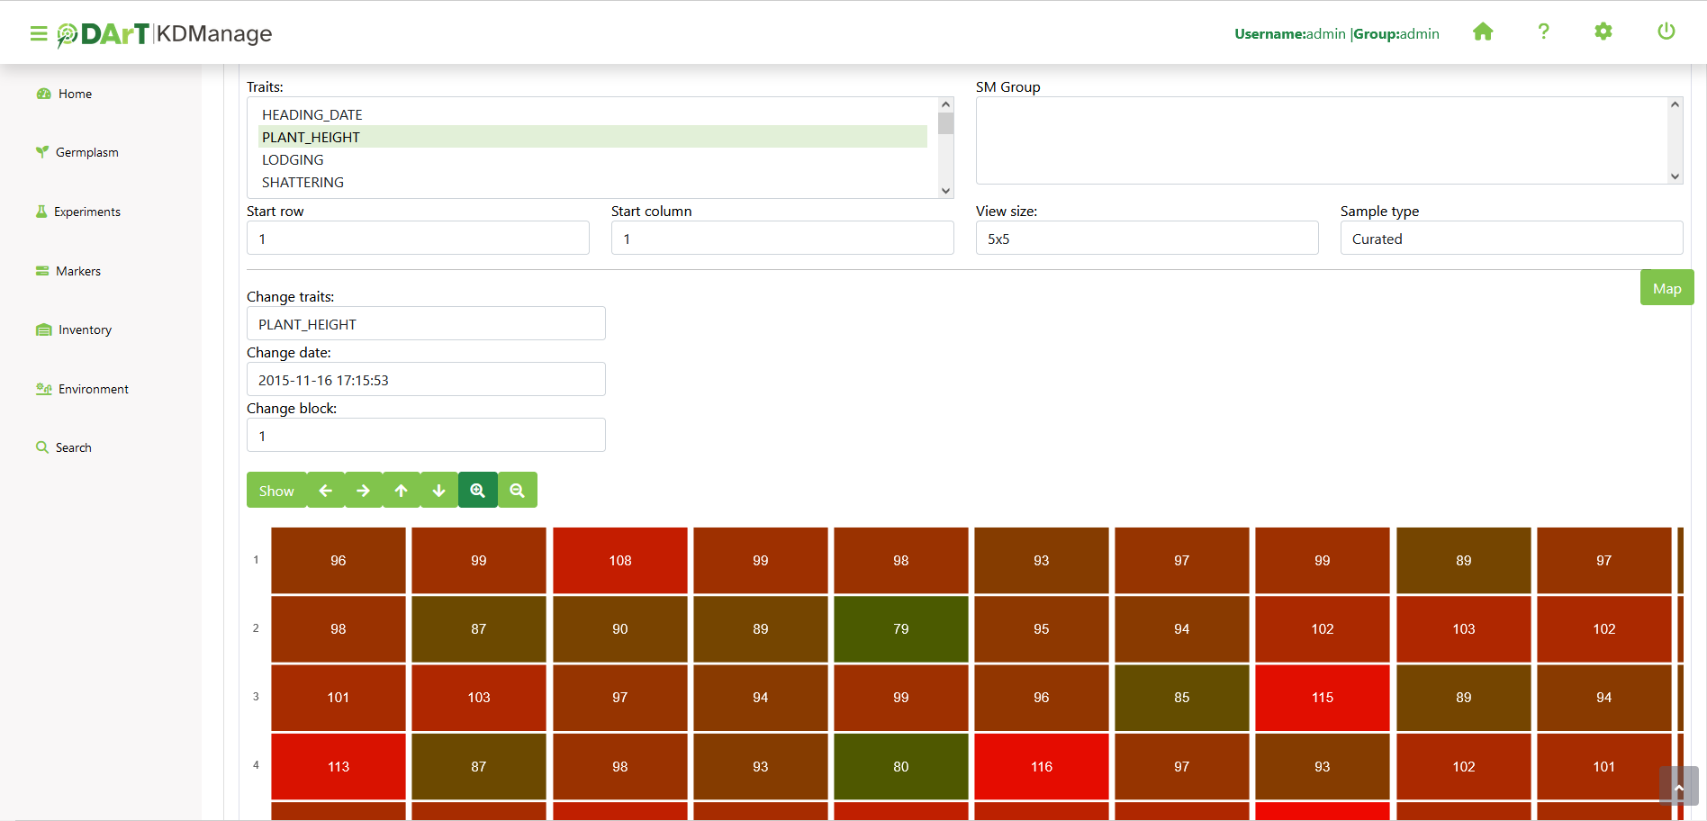Image resolution: width=1707 pixels, height=821 pixels.
Task: Shift map view up with arrow
Action: [x=402, y=491]
